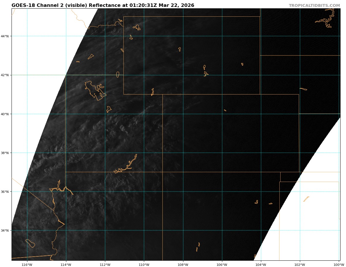Click the Bear Lake outline on 42°N
The height and width of the screenshot is (267, 346).
pos(118,74)
